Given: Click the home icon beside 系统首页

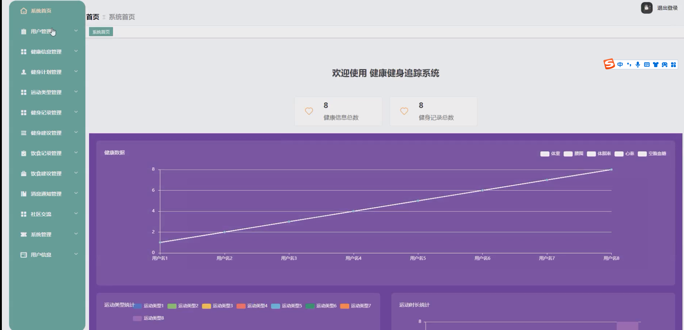Looking at the screenshot, I should coord(24,11).
